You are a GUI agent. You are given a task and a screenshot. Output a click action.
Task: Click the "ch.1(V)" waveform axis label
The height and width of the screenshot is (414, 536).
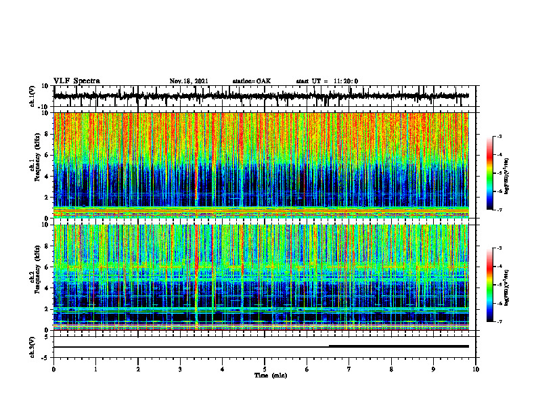32,96
